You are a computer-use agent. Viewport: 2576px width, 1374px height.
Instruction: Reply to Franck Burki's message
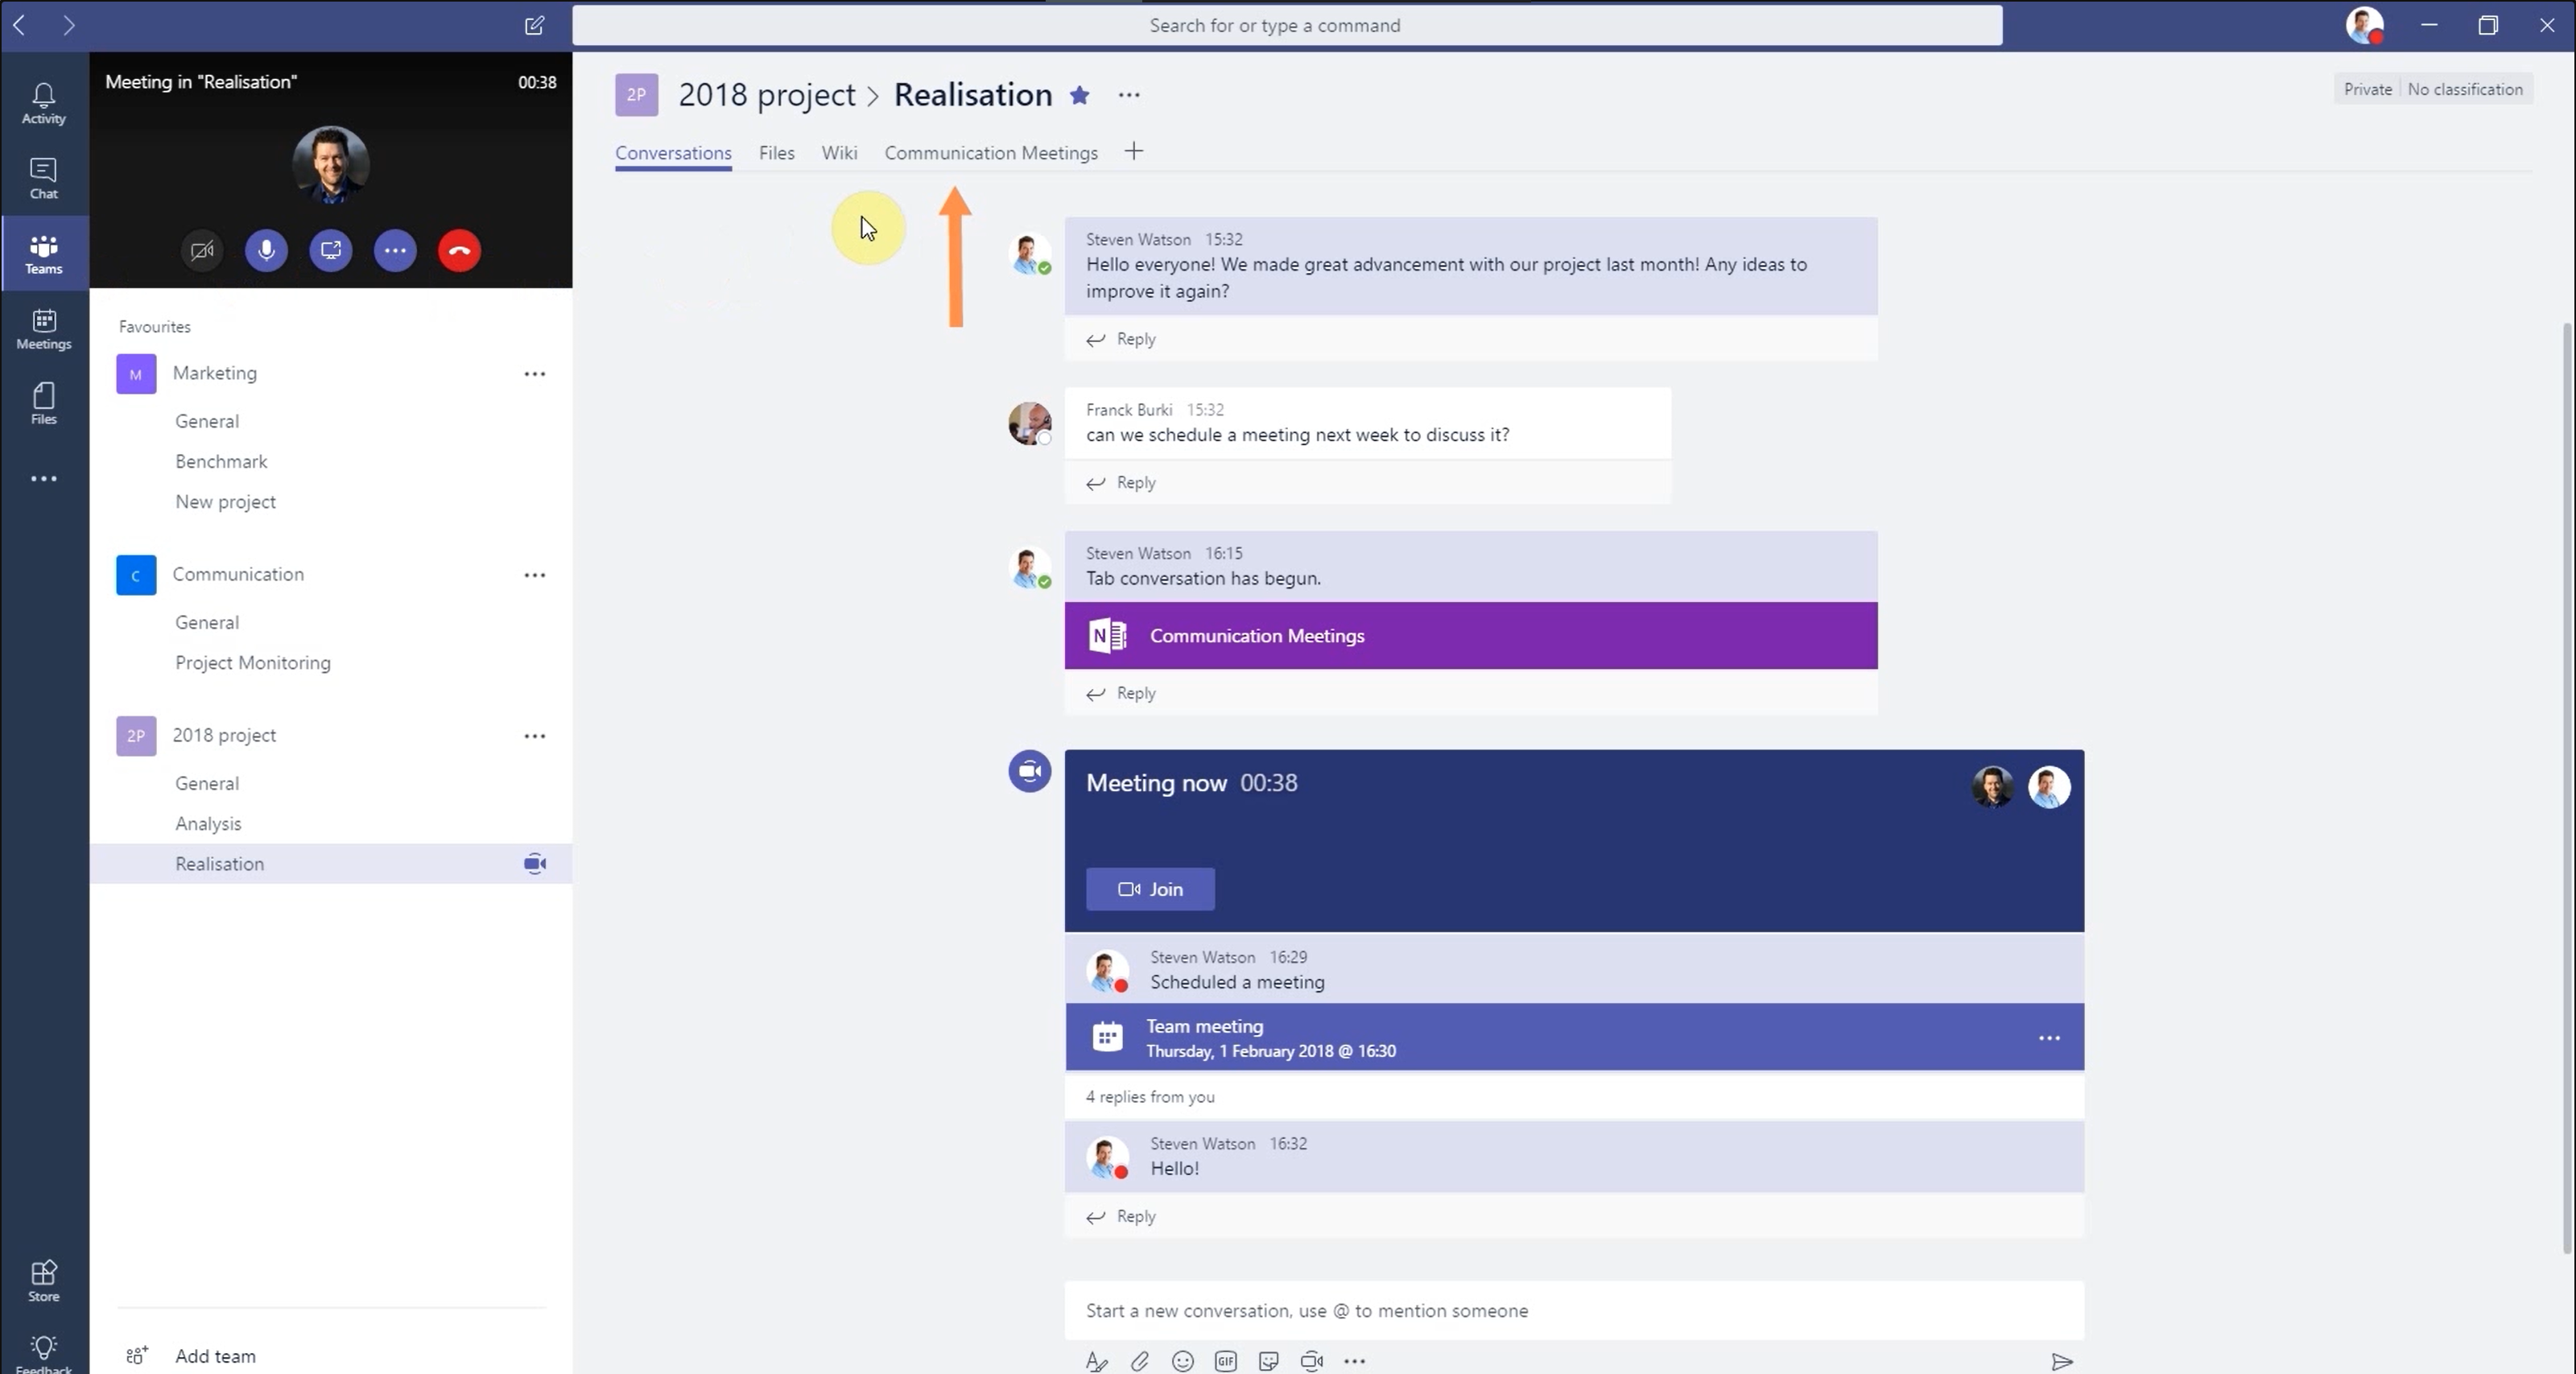click(x=1121, y=483)
